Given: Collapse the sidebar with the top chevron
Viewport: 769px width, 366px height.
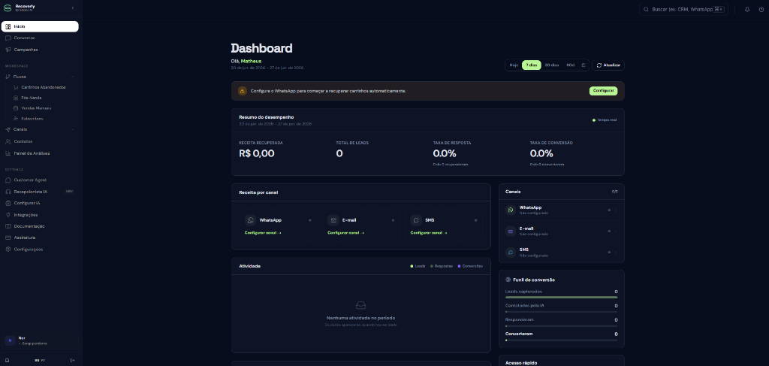Looking at the screenshot, I should 73,8.
